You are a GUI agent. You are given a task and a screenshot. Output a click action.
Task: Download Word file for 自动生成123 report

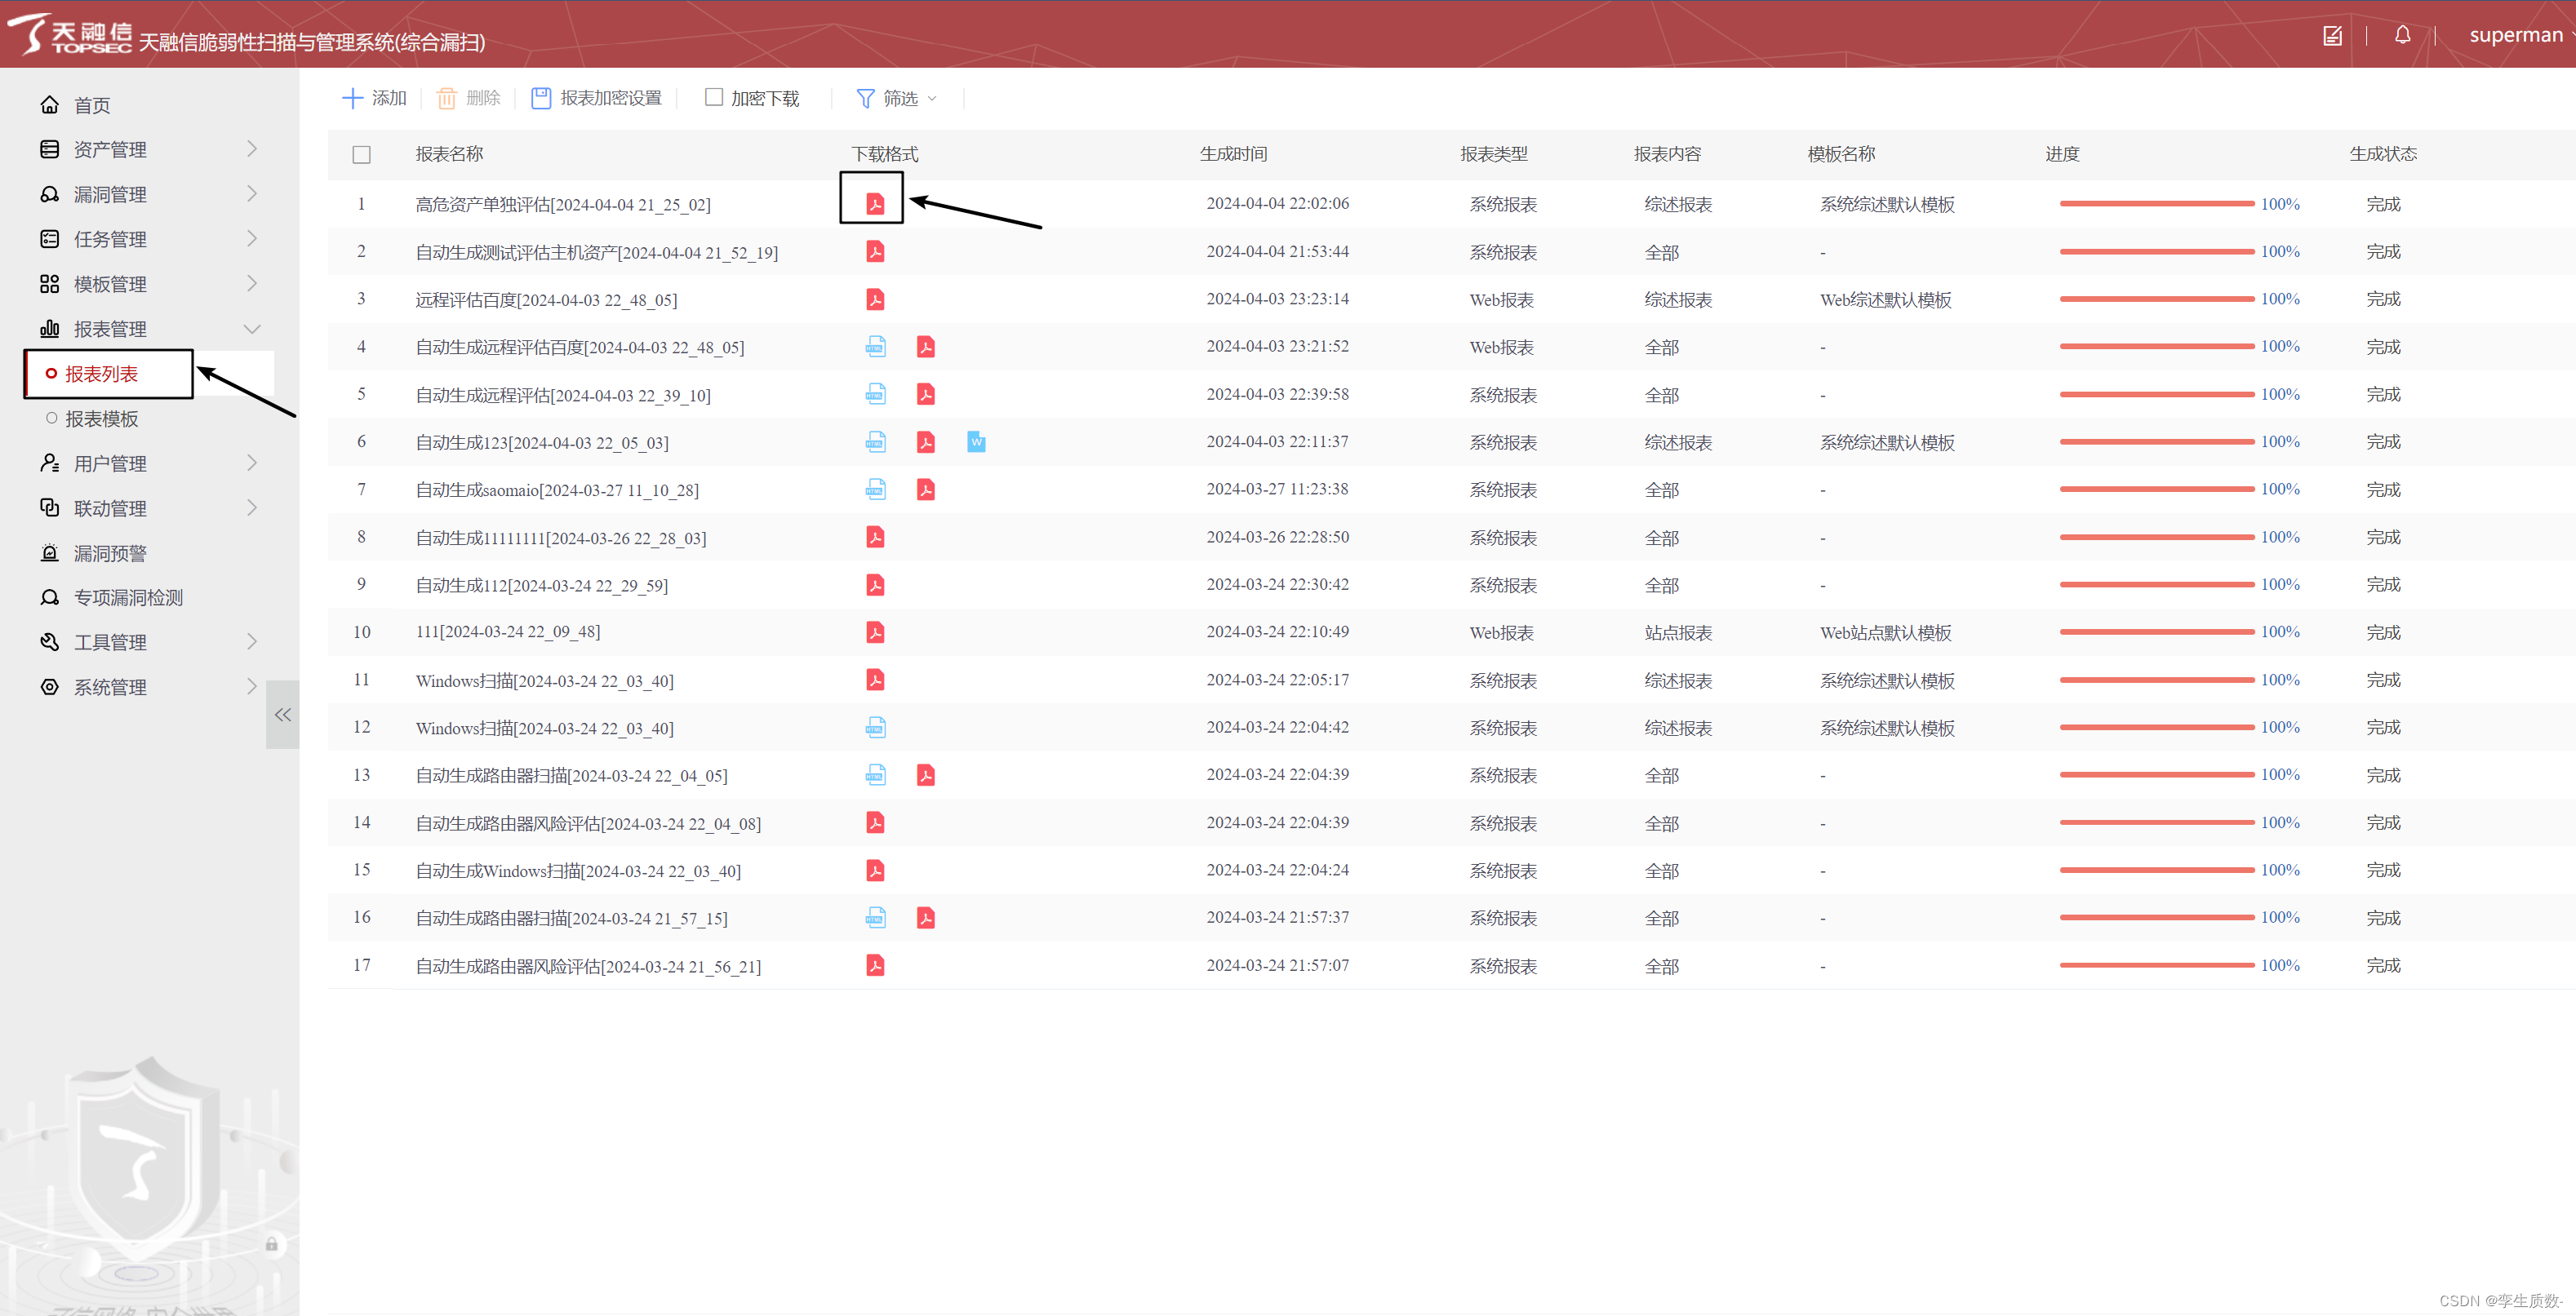click(x=976, y=441)
